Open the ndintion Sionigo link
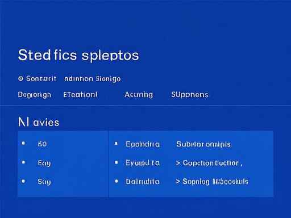The height and width of the screenshot is (218, 291). click(93, 79)
